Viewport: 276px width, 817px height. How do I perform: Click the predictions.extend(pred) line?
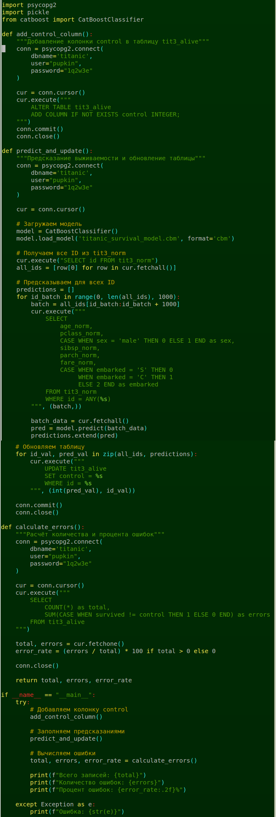(74, 435)
